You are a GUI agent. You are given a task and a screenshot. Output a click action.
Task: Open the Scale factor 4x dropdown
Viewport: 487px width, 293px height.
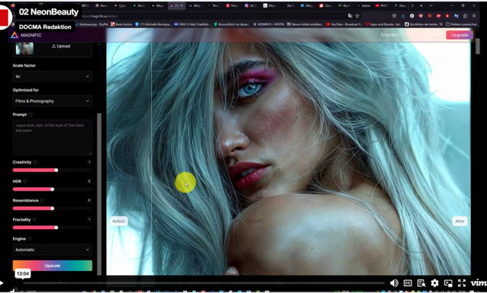[x=52, y=77]
